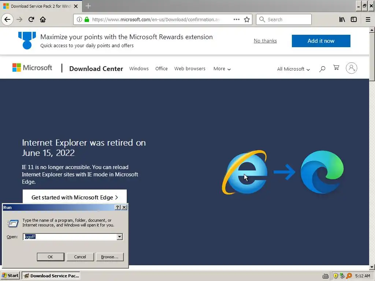Click Get started with Microsoft Edge
Viewport: 375px width, 281px height.
tap(75, 196)
